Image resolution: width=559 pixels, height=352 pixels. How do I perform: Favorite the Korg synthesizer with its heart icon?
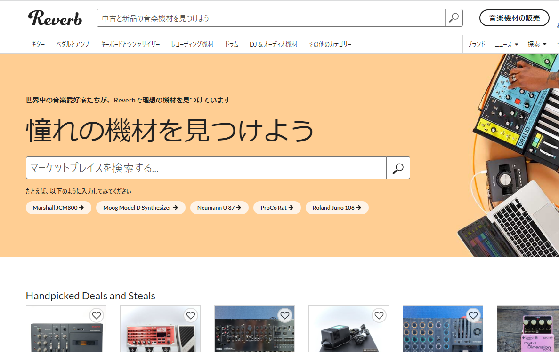click(x=285, y=315)
